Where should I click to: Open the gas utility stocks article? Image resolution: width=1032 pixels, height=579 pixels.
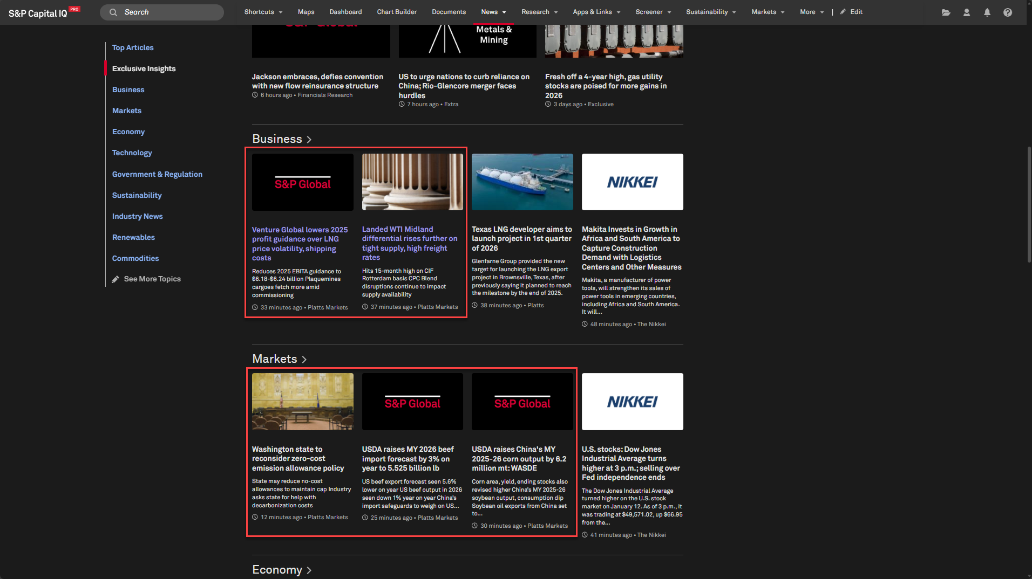pos(606,86)
